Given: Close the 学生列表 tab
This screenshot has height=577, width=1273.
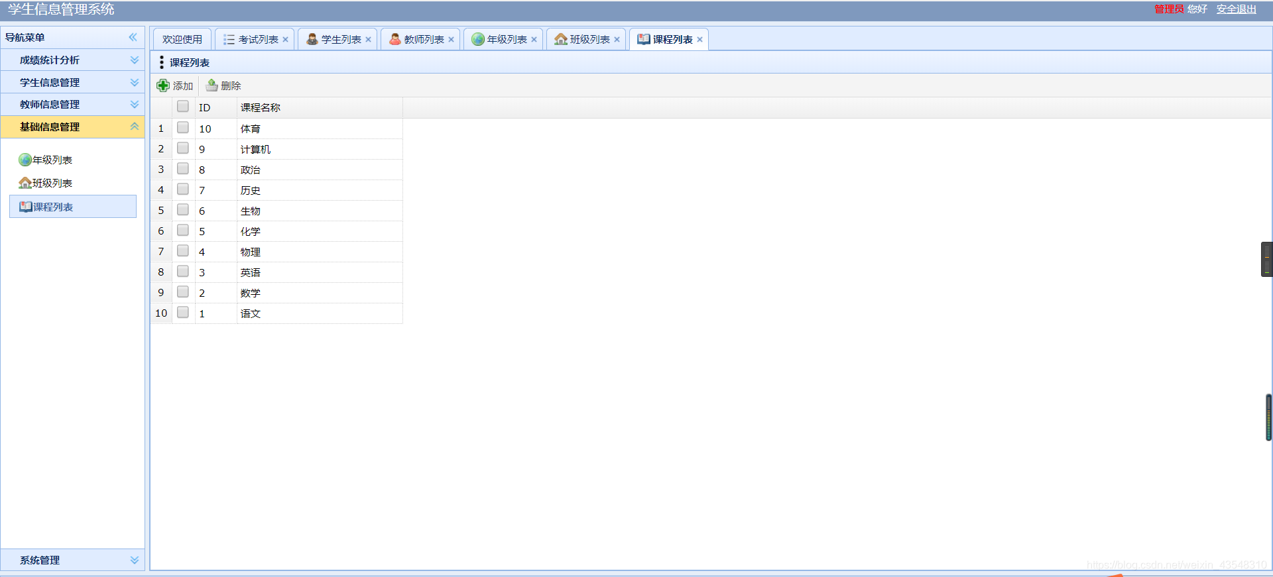Looking at the screenshot, I should coord(368,40).
